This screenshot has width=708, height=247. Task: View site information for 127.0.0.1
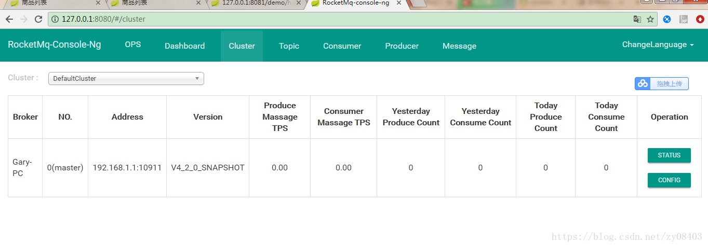[55, 19]
